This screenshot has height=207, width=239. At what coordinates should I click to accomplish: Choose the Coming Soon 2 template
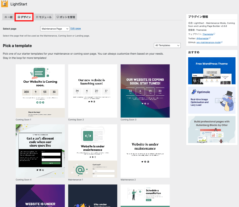tap(92, 91)
